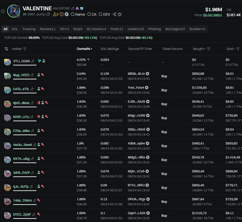This screenshot has height=222, width=242.
Task: Open source wallet 6kjH...1CvS
Action: point(136,171)
